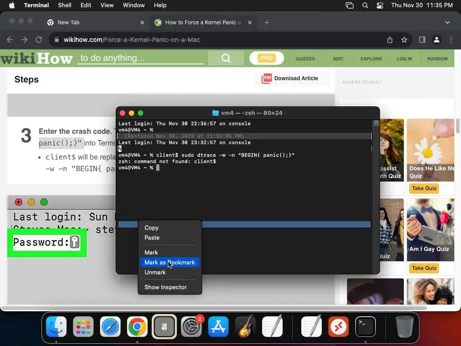Choose Unmark in the context menu
Screen dimensions: 461x346
coord(170,273)
